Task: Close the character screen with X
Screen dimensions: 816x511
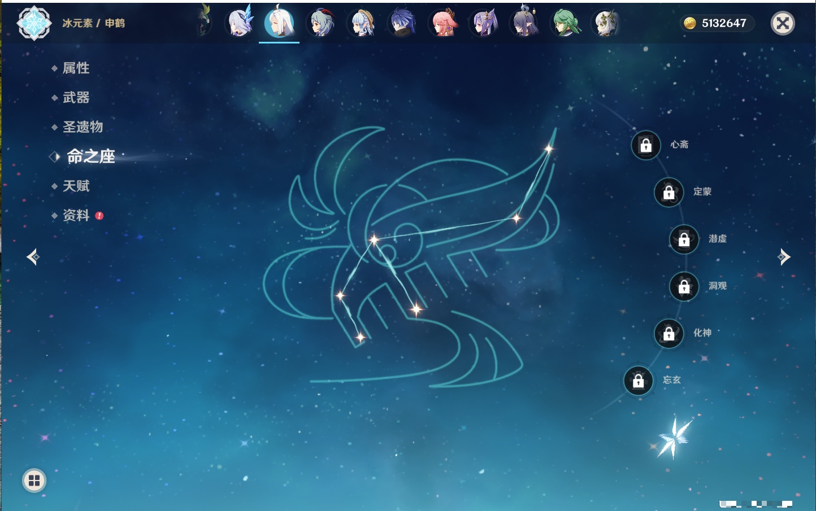Action: coord(783,23)
